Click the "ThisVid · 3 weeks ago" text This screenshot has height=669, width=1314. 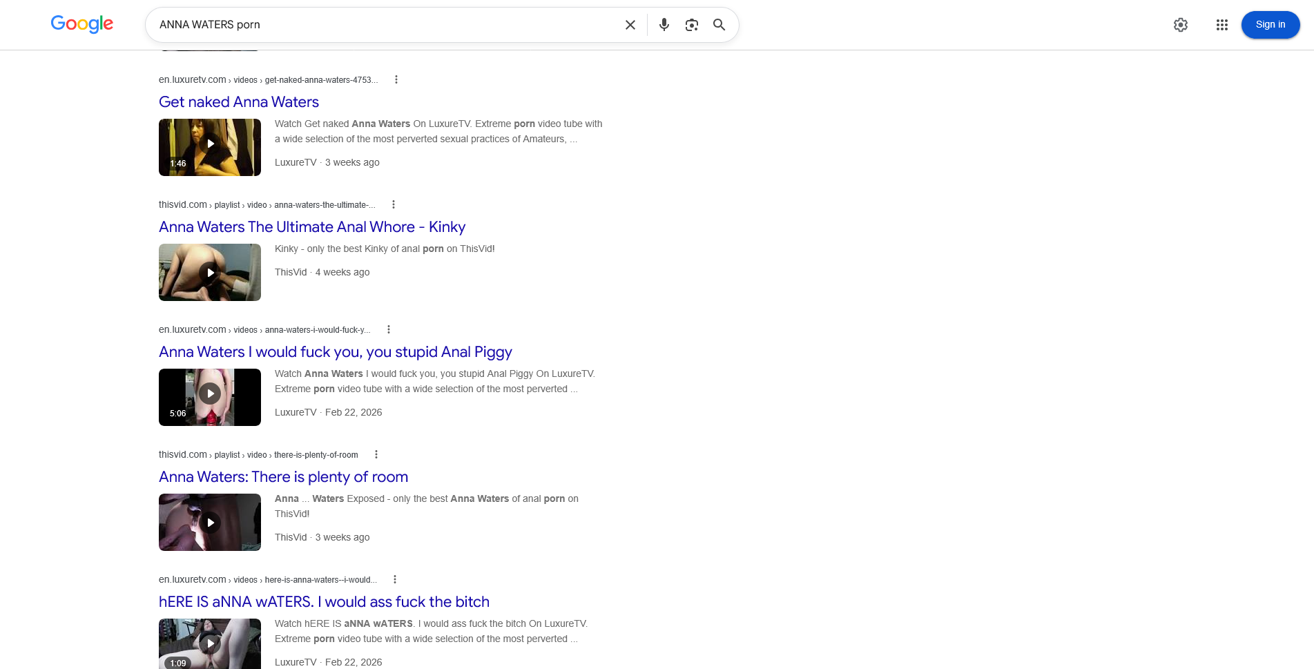click(322, 537)
